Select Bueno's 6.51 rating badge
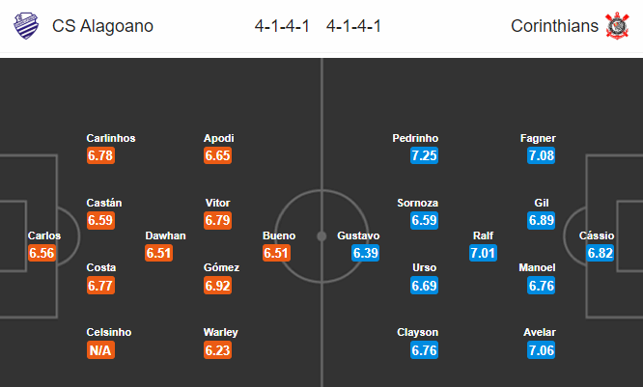The image size is (643, 387). (276, 253)
